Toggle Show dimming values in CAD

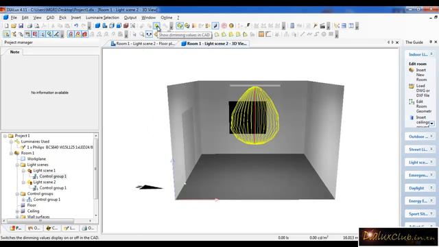click(x=157, y=26)
